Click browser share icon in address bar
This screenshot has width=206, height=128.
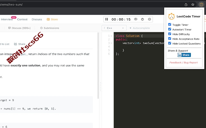click(x=186, y=4)
